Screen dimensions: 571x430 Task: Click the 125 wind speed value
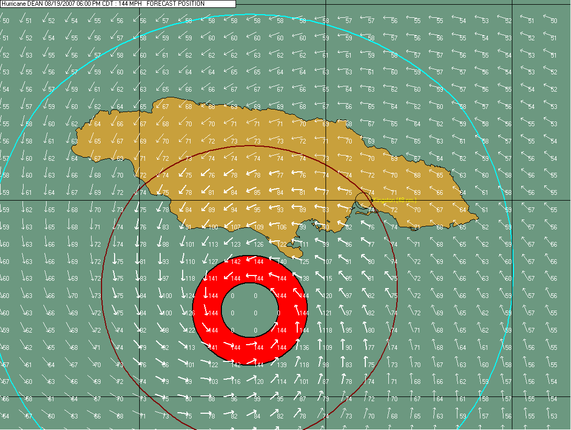click(304, 262)
